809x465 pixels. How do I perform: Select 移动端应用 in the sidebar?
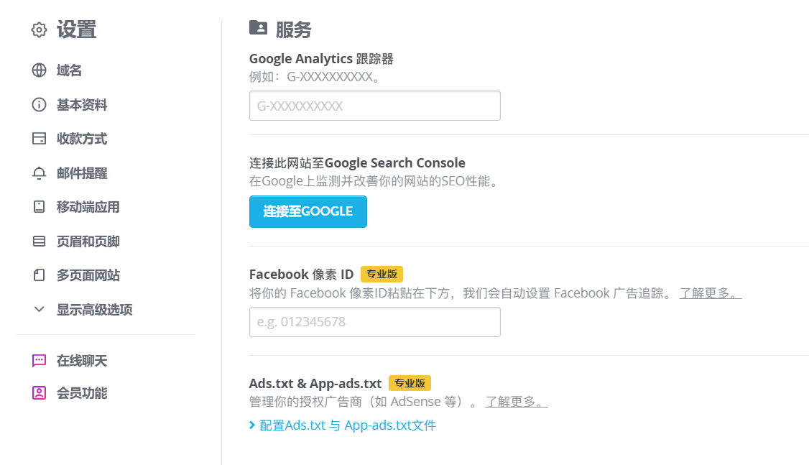(88, 207)
